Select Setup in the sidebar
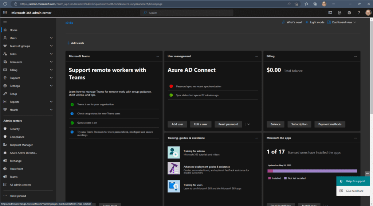 coord(13,94)
